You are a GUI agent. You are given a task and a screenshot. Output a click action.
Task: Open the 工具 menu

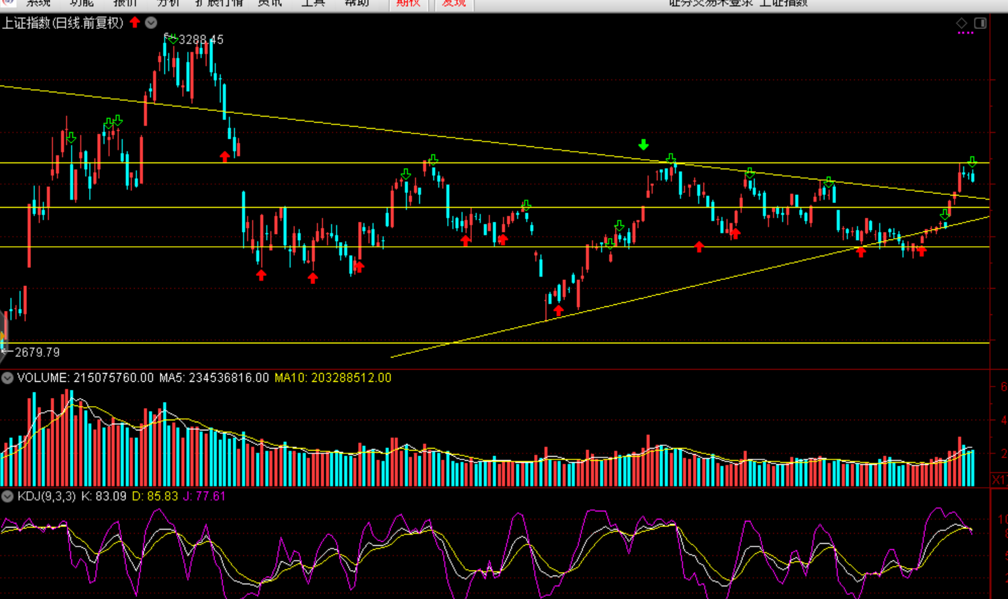coord(313,3)
